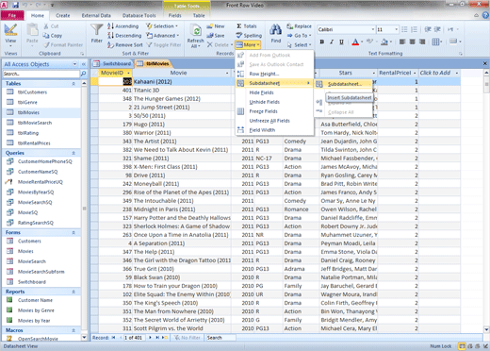The image size is (490, 351).
Task: Click Subdatasheet... submenu entry
Action: coord(343,84)
